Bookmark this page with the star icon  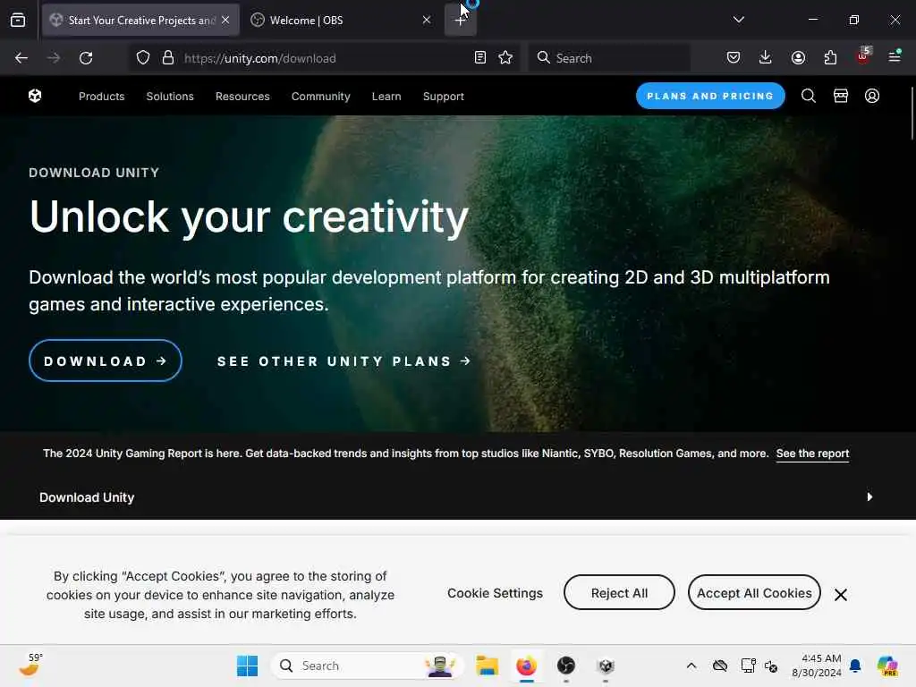point(506,58)
